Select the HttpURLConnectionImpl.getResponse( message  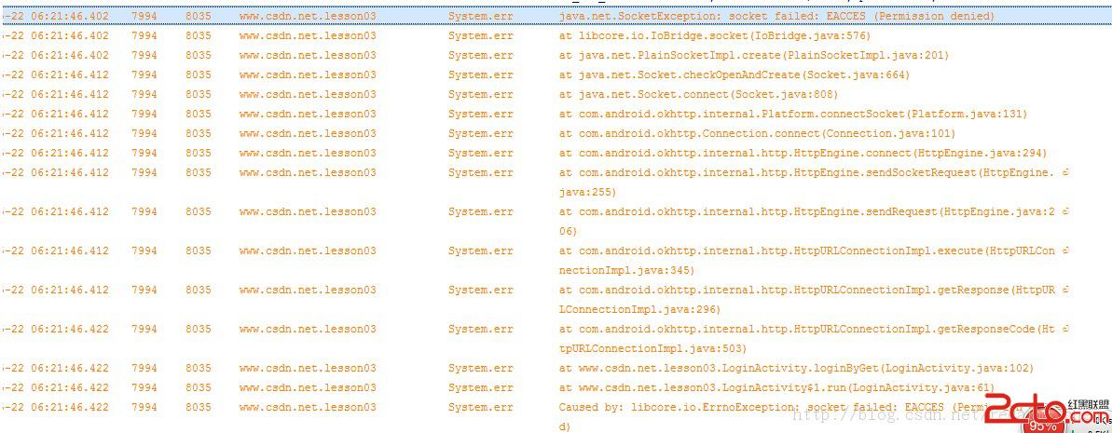814,299
